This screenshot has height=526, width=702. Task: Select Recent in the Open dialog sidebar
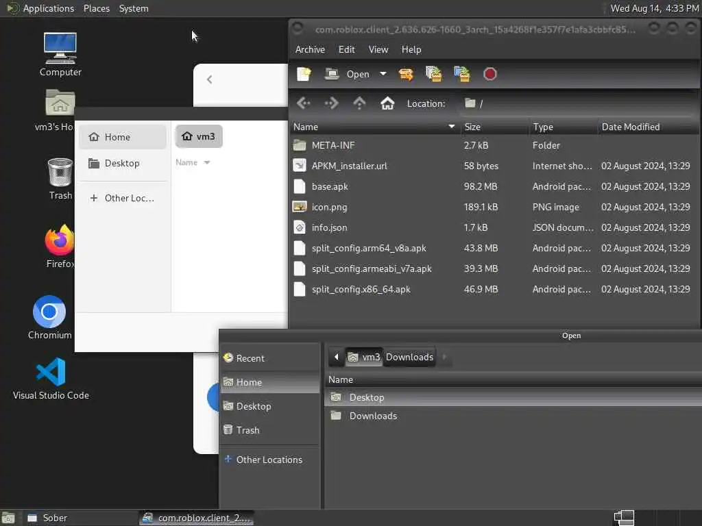[270, 358]
